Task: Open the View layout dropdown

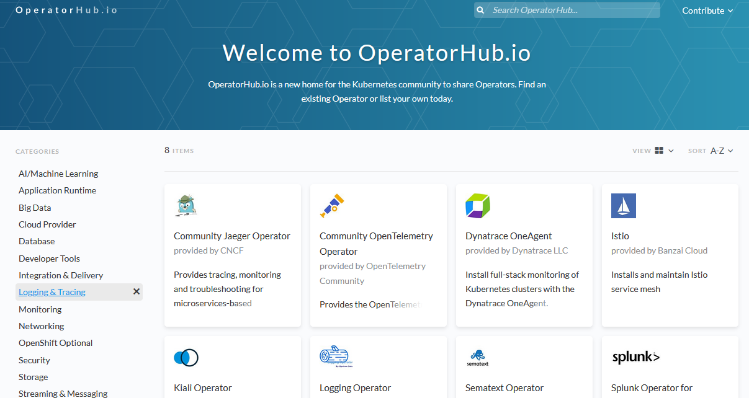Action: click(x=664, y=151)
